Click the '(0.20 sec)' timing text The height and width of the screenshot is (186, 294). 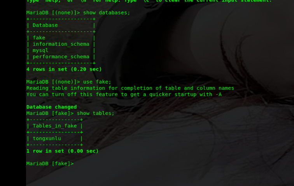click(x=86, y=69)
